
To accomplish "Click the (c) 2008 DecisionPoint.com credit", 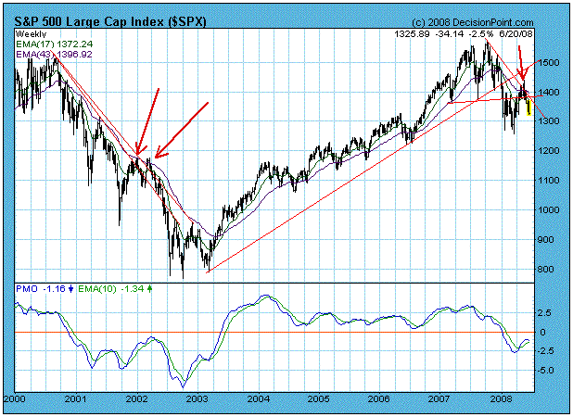I will tap(473, 22).
